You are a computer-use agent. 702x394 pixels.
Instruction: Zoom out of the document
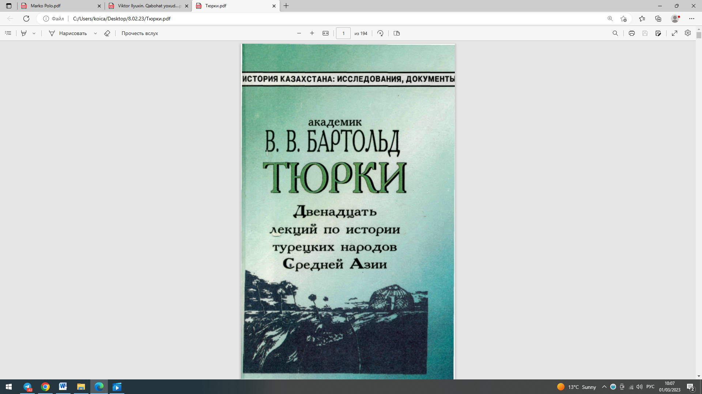click(299, 33)
